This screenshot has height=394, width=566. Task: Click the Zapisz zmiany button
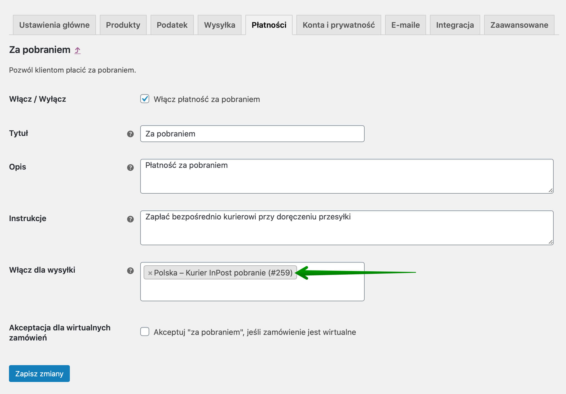(x=39, y=374)
